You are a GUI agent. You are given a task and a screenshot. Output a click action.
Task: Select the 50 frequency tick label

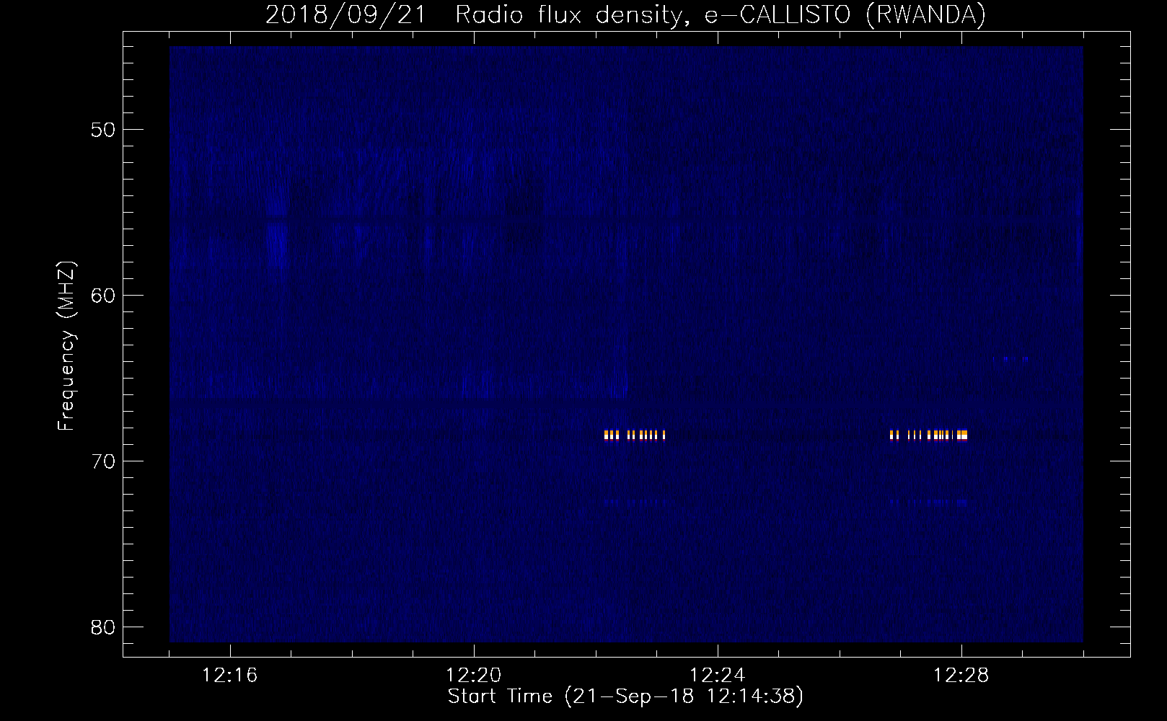pyautogui.click(x=103, y=130)
